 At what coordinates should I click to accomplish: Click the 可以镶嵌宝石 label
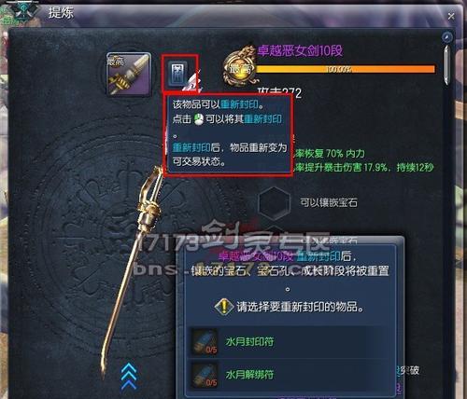(x=329, y=202)
